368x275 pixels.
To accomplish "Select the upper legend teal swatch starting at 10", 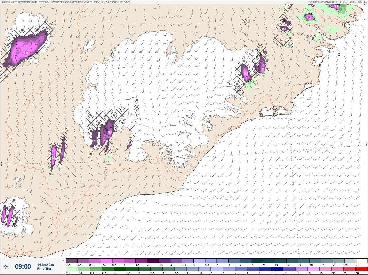I will pyautogui.click(x=281, y=261).
